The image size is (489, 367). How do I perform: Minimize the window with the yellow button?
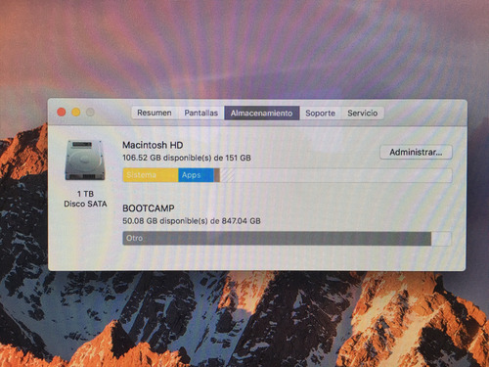click(x=76, y=113)
